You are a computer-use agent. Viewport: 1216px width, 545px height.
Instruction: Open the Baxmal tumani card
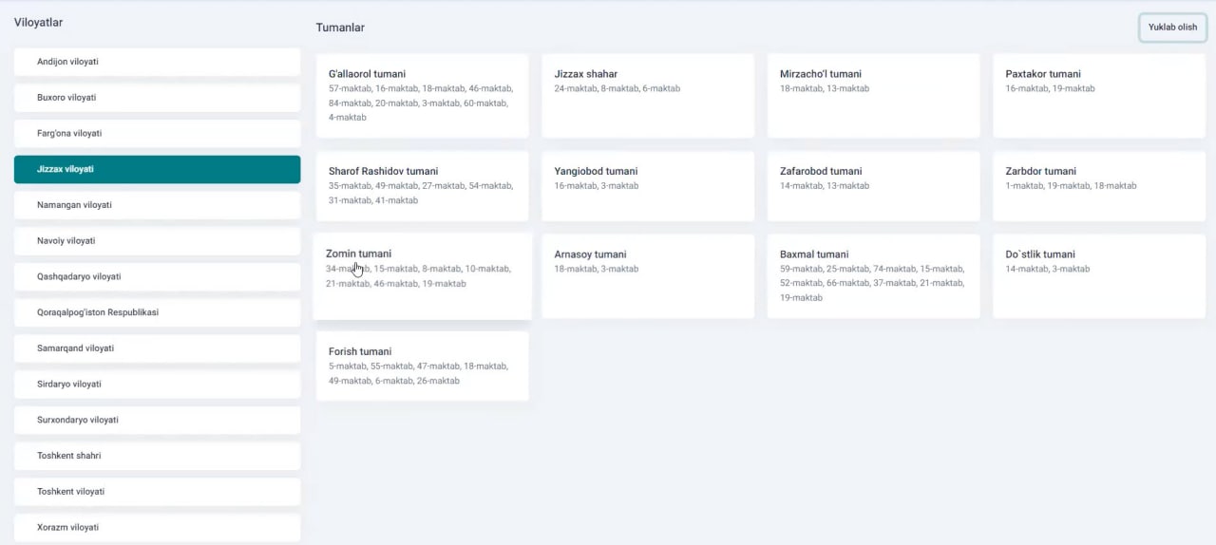(874, 276)
